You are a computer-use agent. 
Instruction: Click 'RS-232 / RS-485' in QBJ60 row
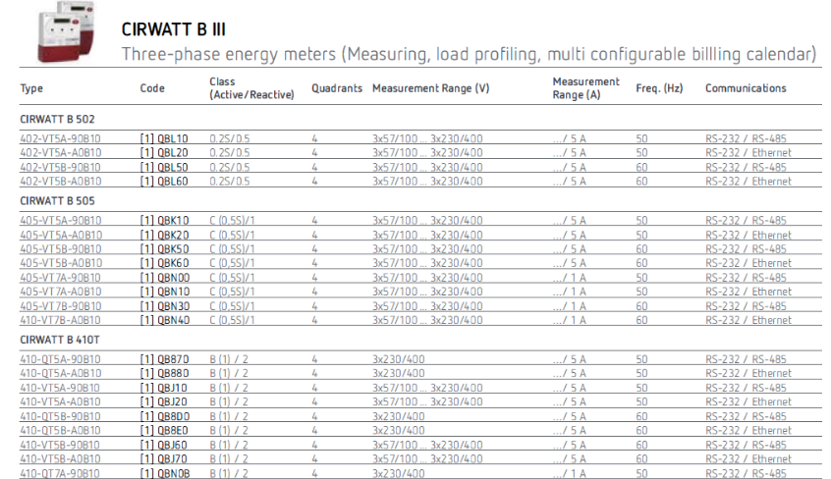point(746,445)
